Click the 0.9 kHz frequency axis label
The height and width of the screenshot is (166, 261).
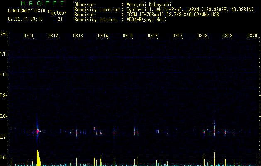click(x=3, y=95)
